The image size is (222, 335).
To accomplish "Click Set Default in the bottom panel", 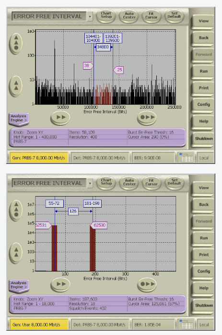I will 174,183.
